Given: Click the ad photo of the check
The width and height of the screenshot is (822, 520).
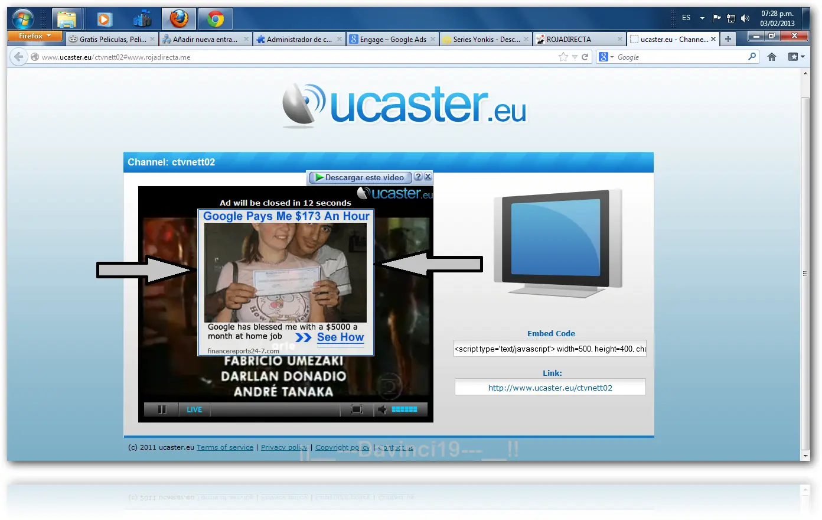Looking at the screenshot, I should coord(285,272).
